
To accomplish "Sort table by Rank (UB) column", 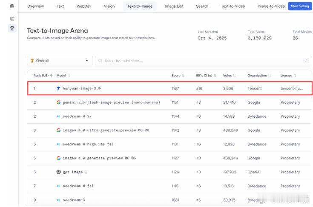I will [43, 75].
